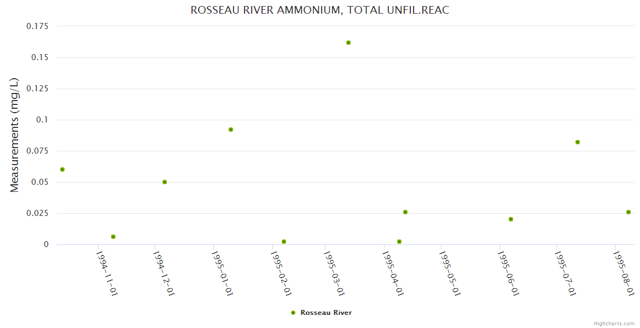The height and width of the screenshot is (328, 640).
Task: Toggle the Rosseau River series legend label
Action: (x=326, y=313)
